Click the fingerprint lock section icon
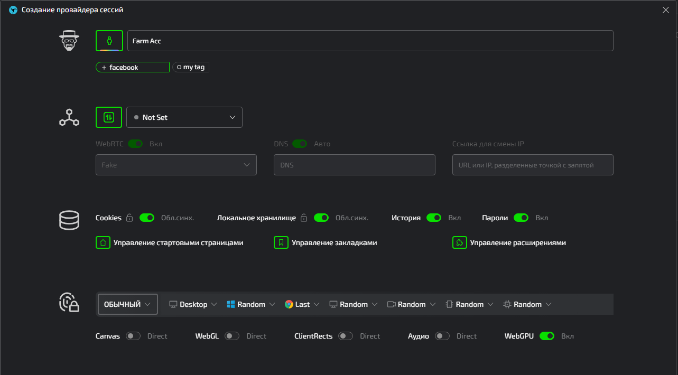The width and height of the screenshot is (678, 375). [x=69, y=303]
